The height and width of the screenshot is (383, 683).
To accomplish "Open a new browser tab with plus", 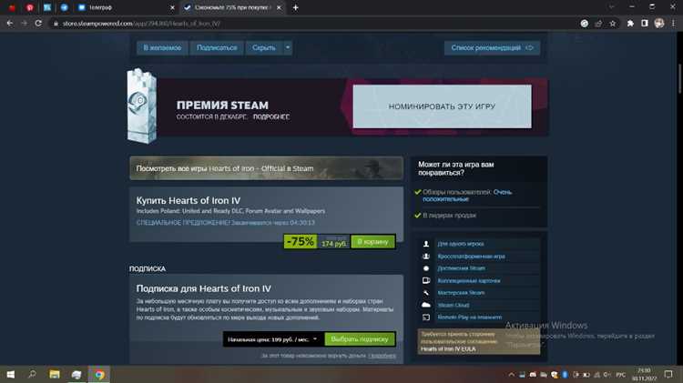I will tap(295, 7).
